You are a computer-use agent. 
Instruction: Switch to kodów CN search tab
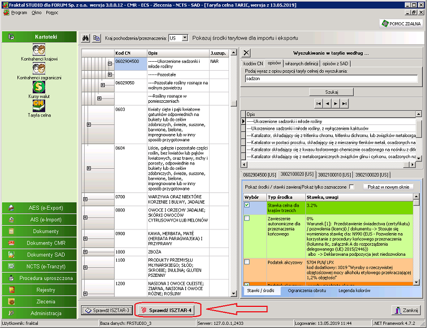click(x=253, y=63)
